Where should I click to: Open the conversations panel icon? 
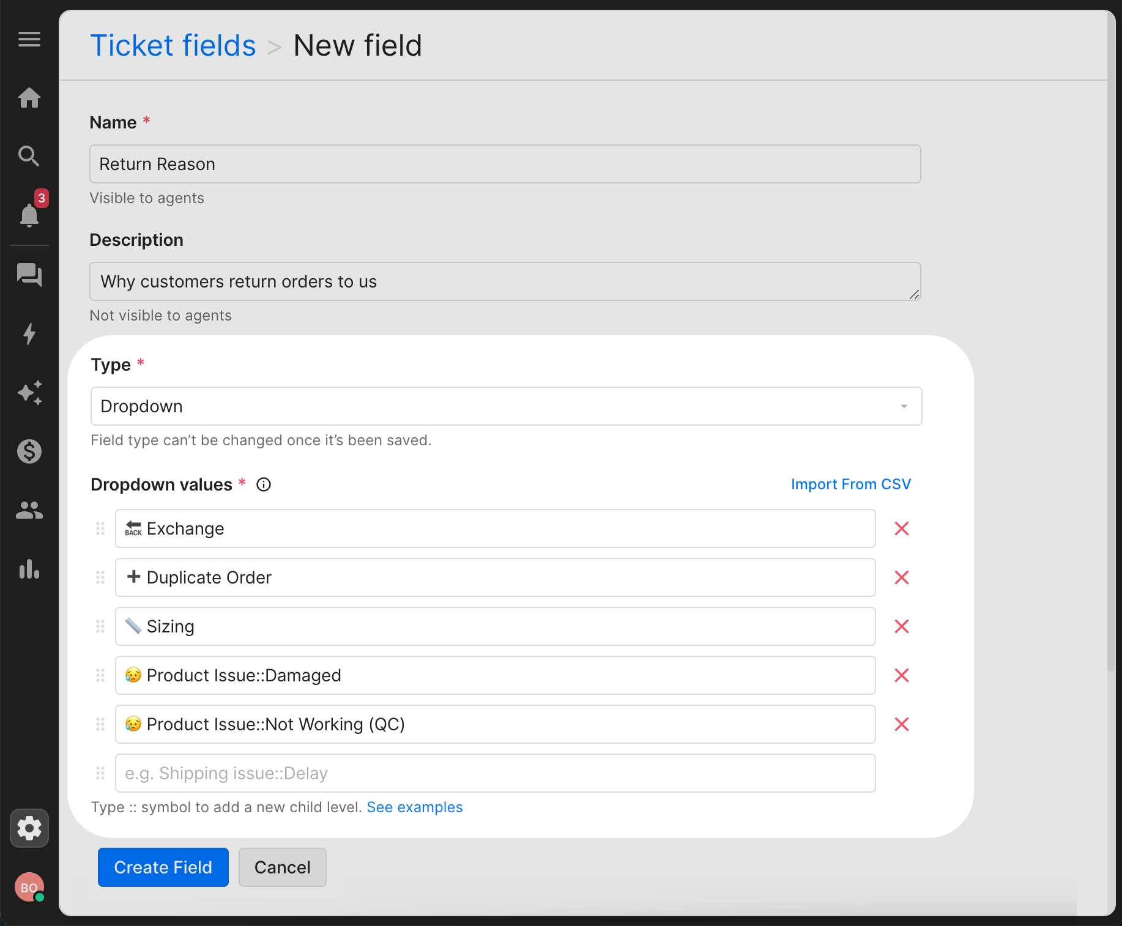(29, 275)
